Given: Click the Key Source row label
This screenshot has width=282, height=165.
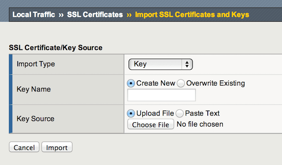Looking at the screenshot, I should point(36,119).
